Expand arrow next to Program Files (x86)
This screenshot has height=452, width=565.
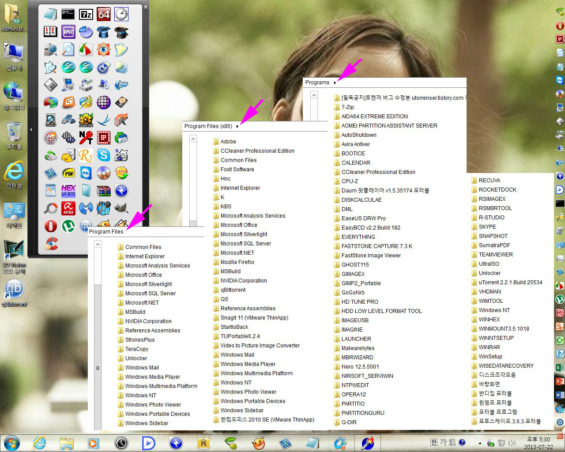[x=237, y=126]
